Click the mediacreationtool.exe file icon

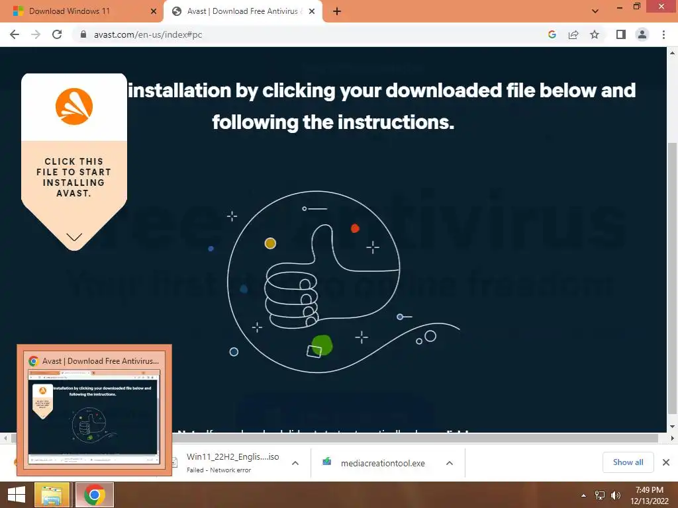tap(327, 462)
